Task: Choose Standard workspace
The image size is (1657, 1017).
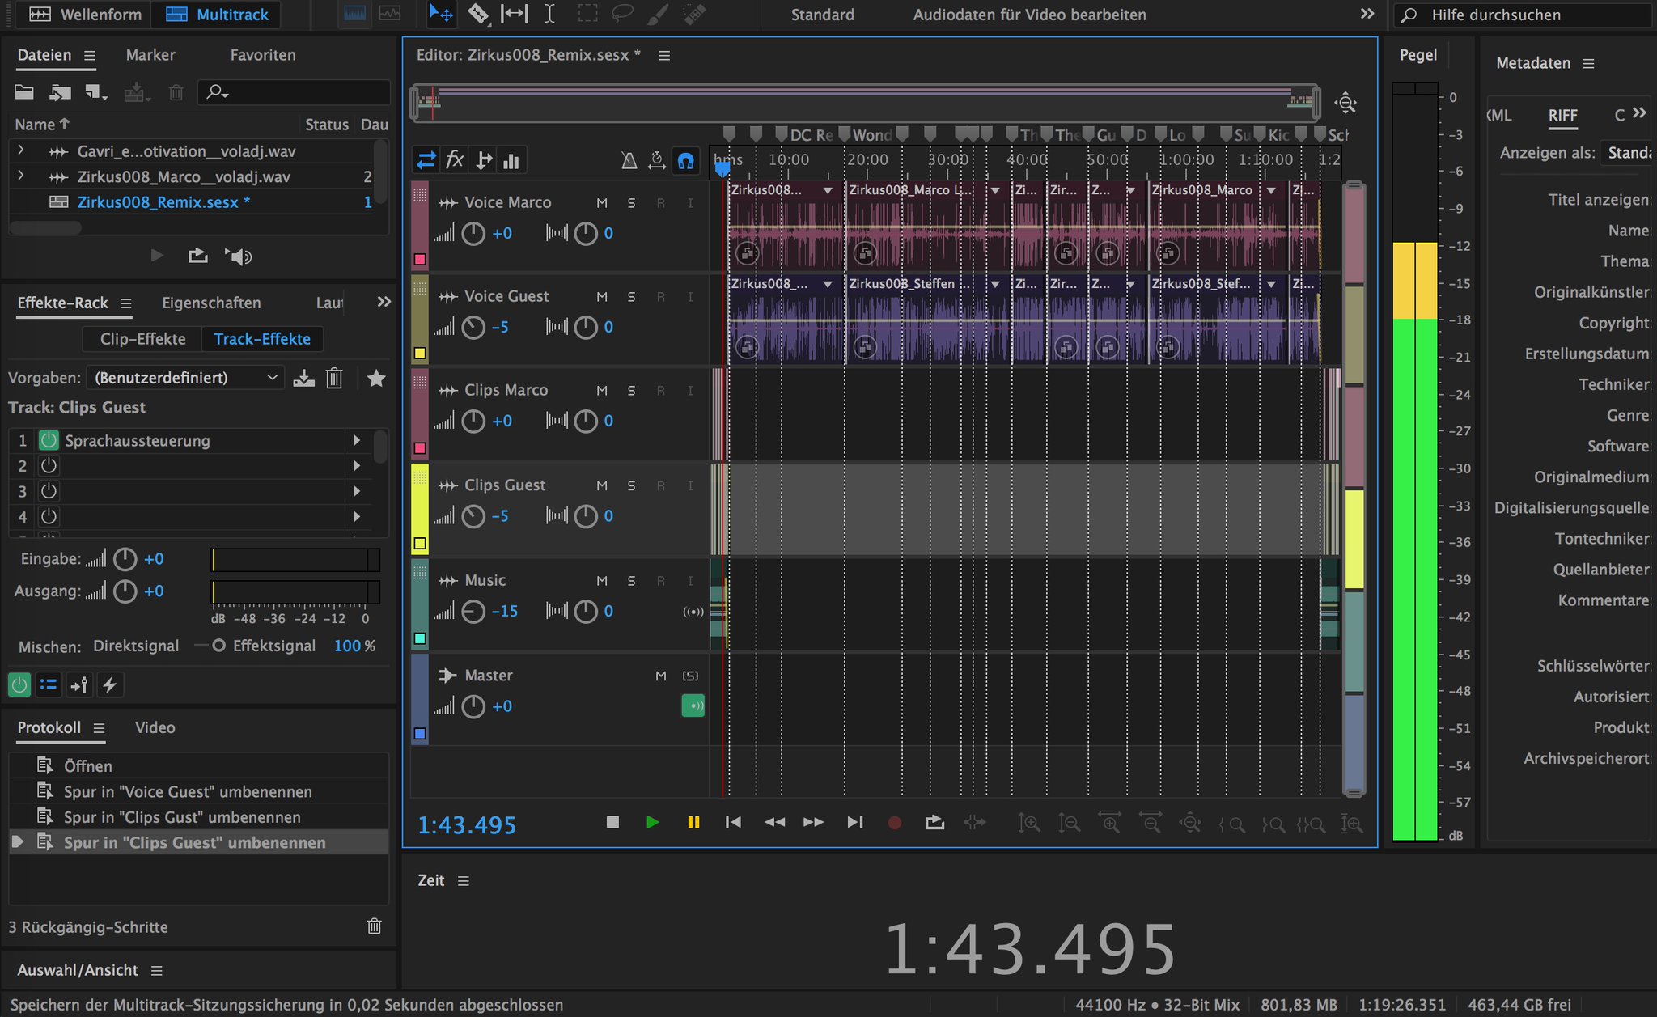Action: [822, 15]
